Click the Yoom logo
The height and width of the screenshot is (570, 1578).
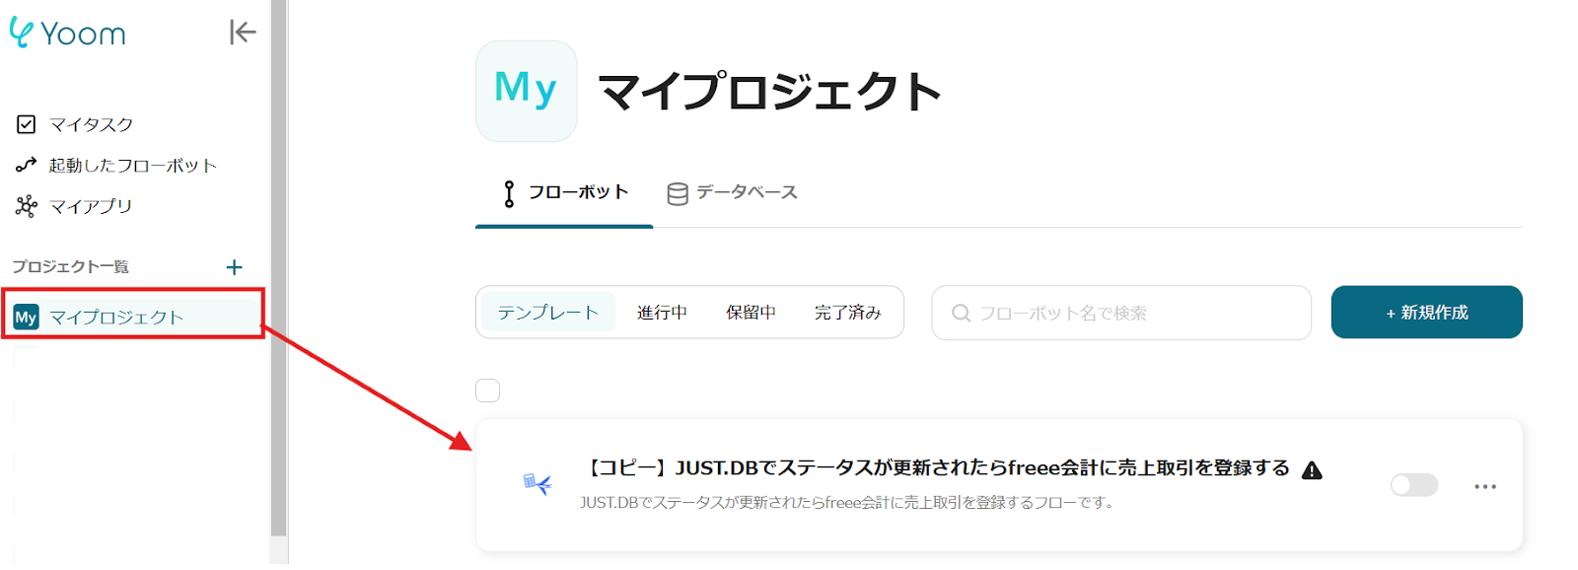tap(67, 33)
